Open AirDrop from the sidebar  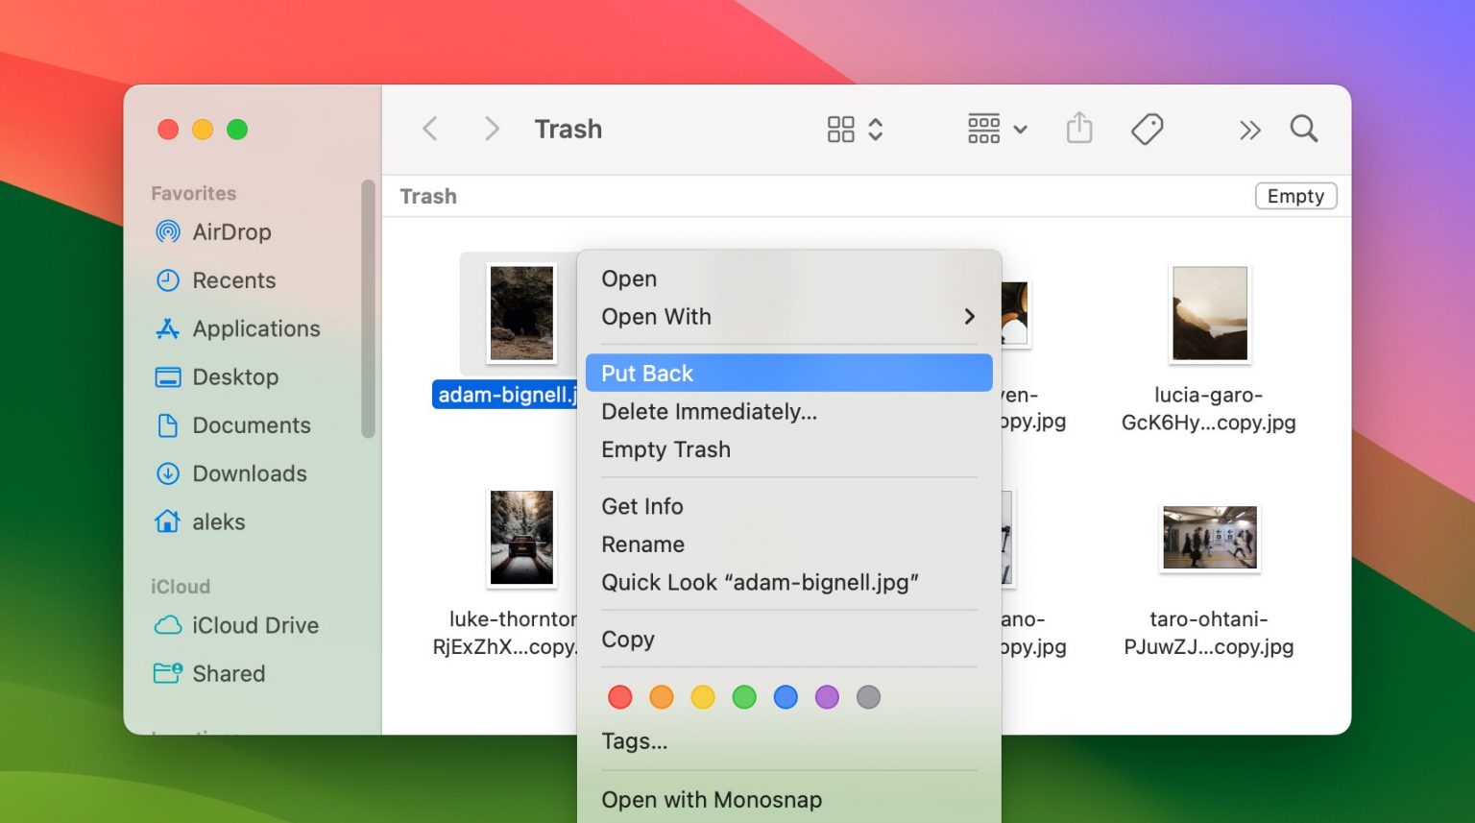coord(231,231)
